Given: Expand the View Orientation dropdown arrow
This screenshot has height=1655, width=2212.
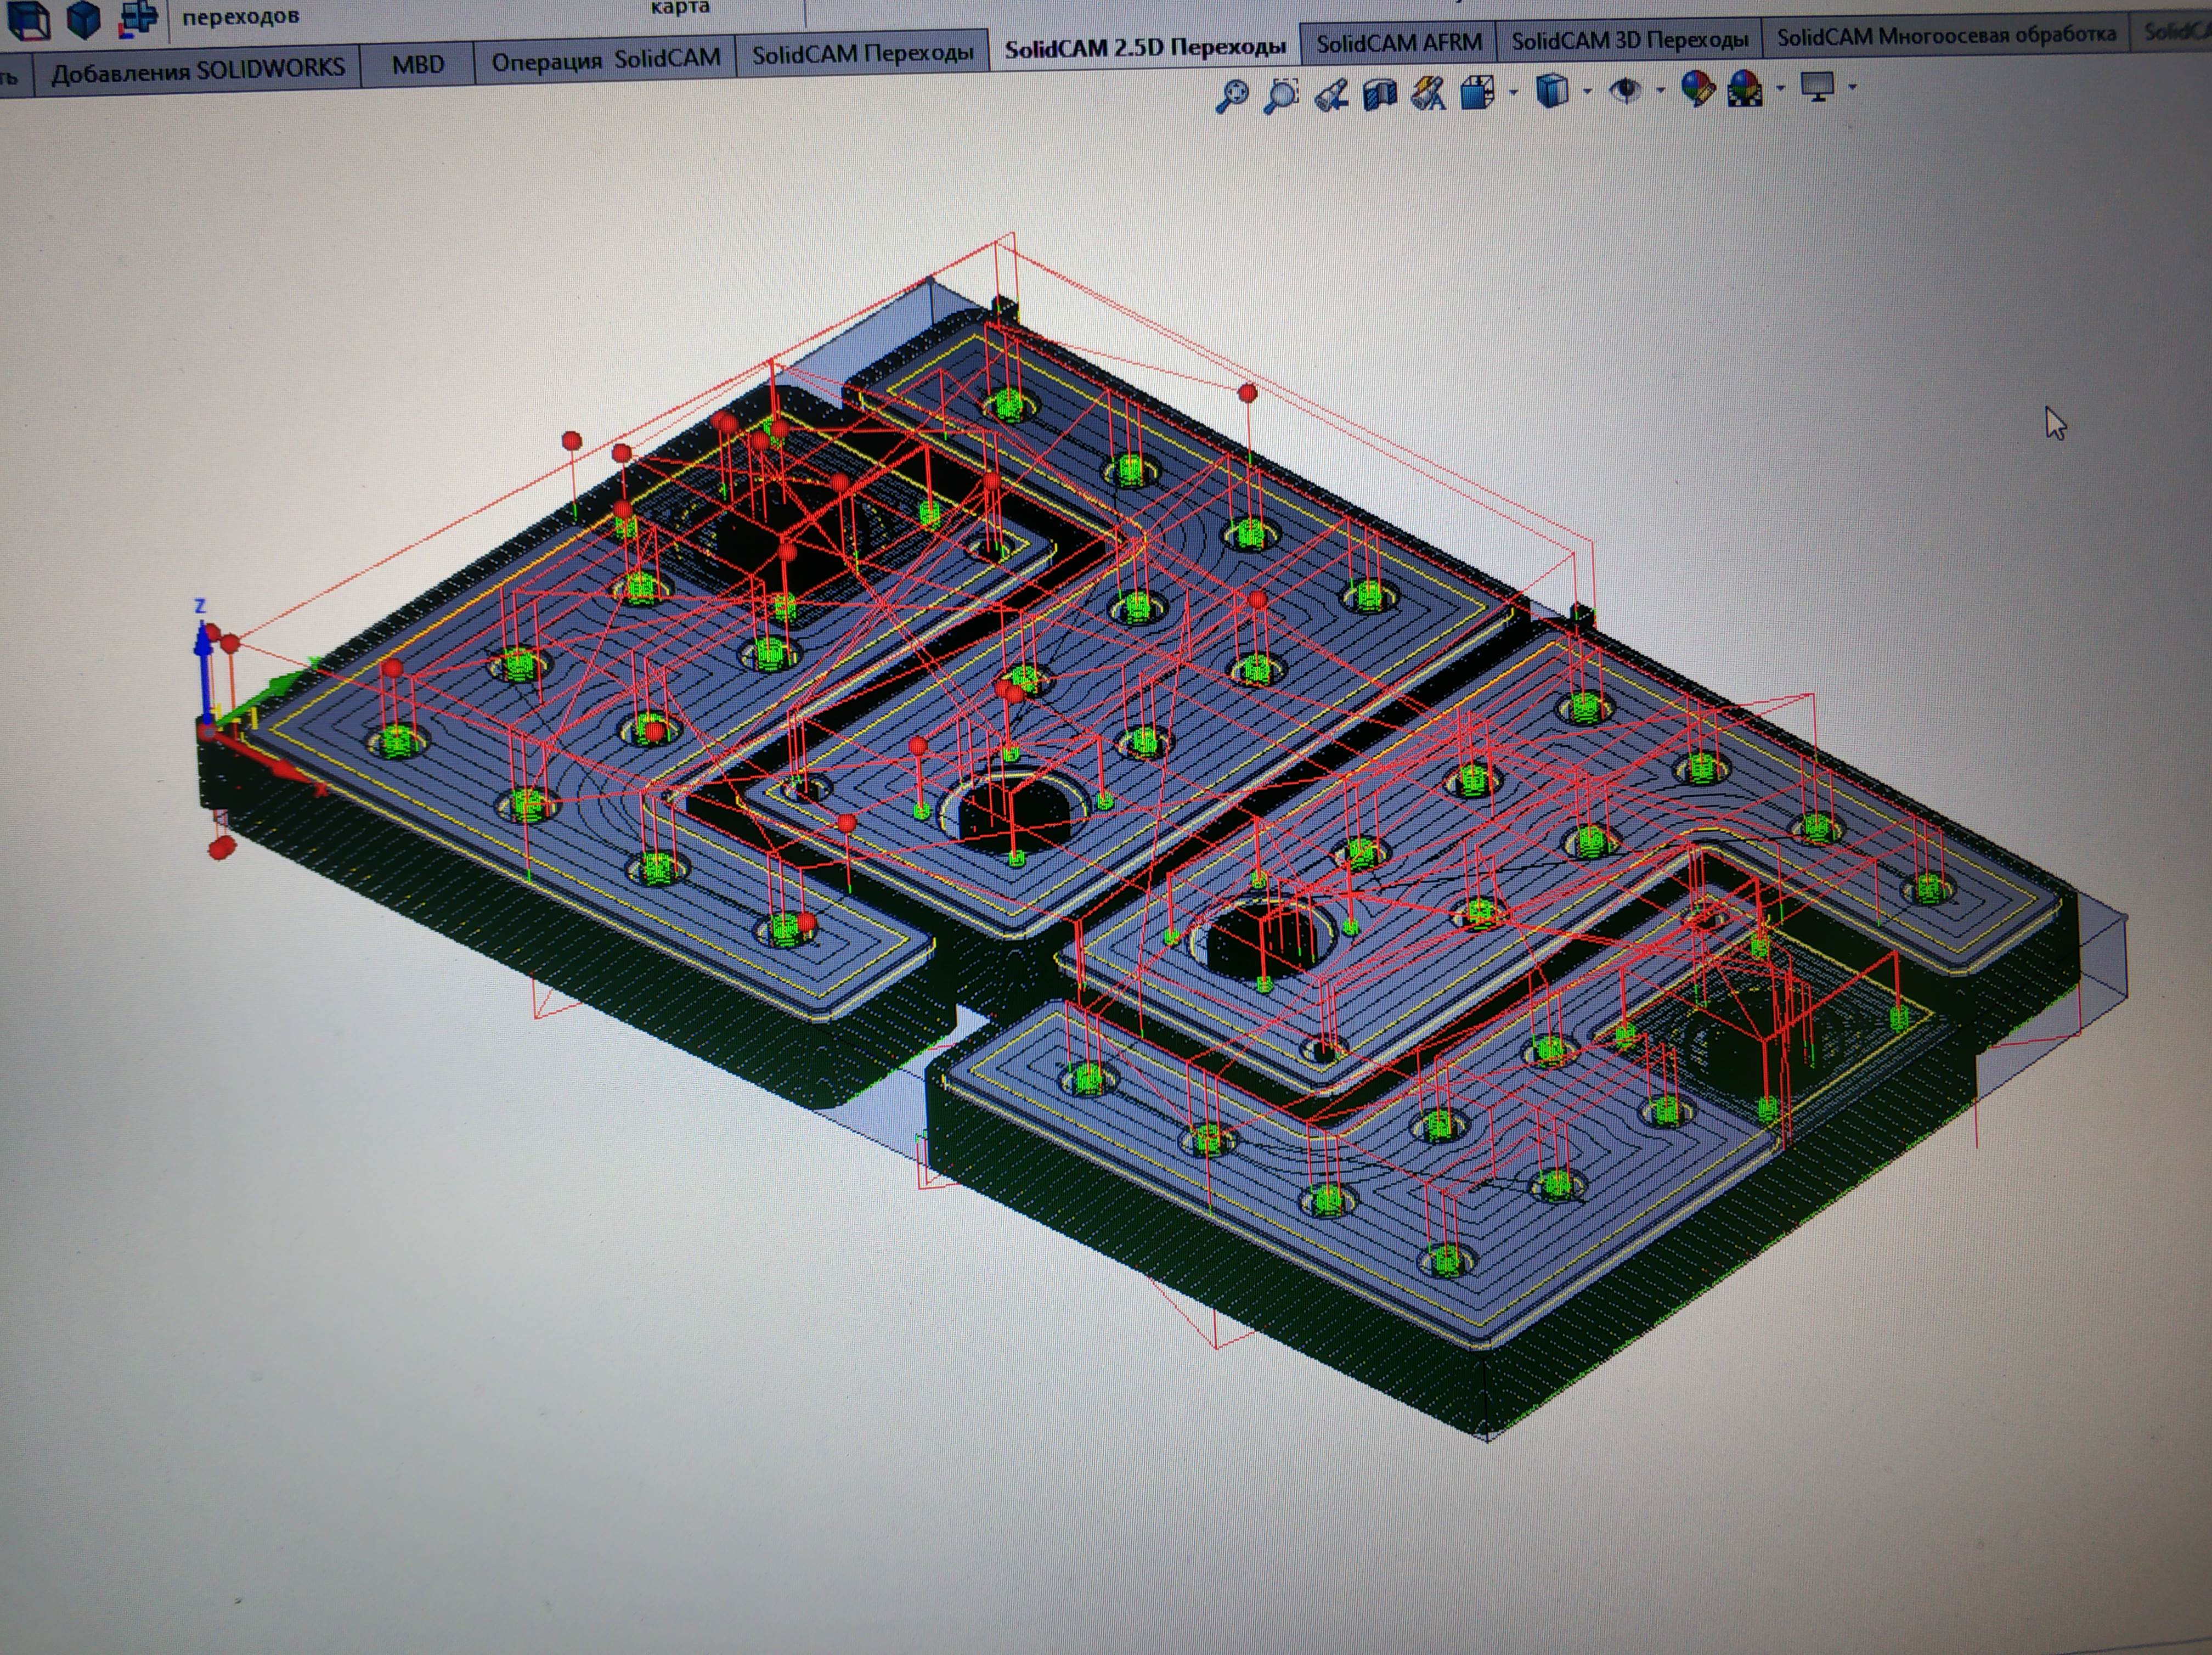Looking at the screenshot, I should click(x=1513, y=93).
